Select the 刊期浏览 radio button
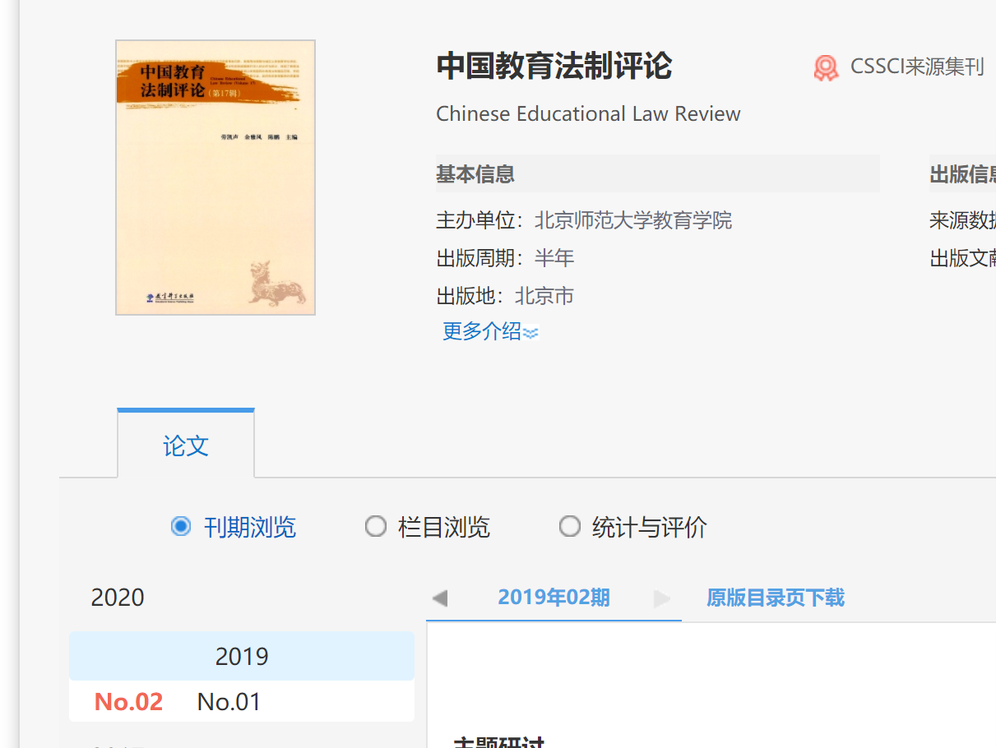996x748 pixels. (181, 526)
